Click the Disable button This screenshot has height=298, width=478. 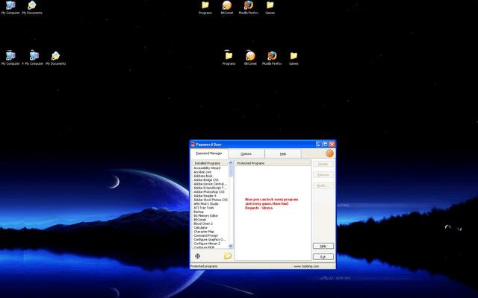click(323, 164)
